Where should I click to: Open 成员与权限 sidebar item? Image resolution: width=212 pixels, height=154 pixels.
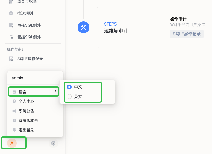coord(27,2)
